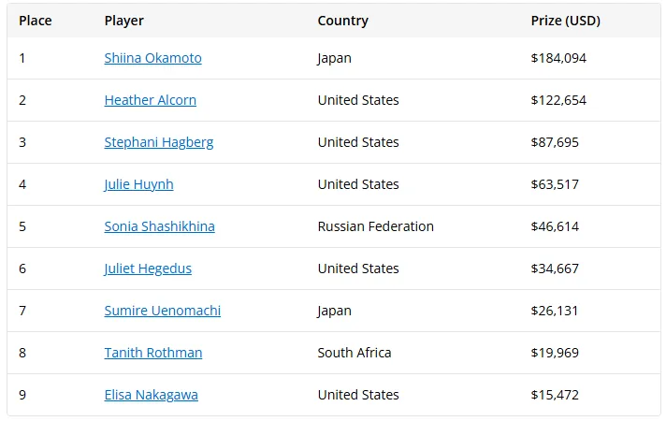The height and width of the screenshot is (421, 666).
Task: Click the Place column header
Action: pos(36,21)
